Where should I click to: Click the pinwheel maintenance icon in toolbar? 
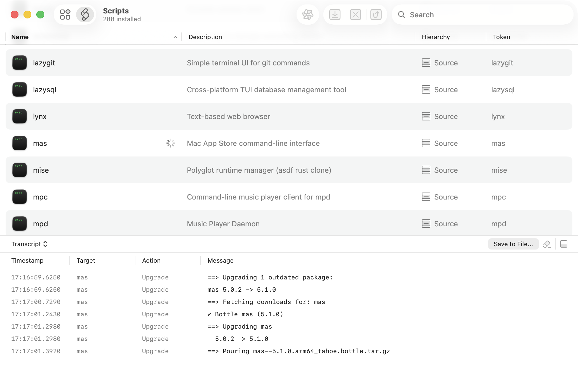307,14
